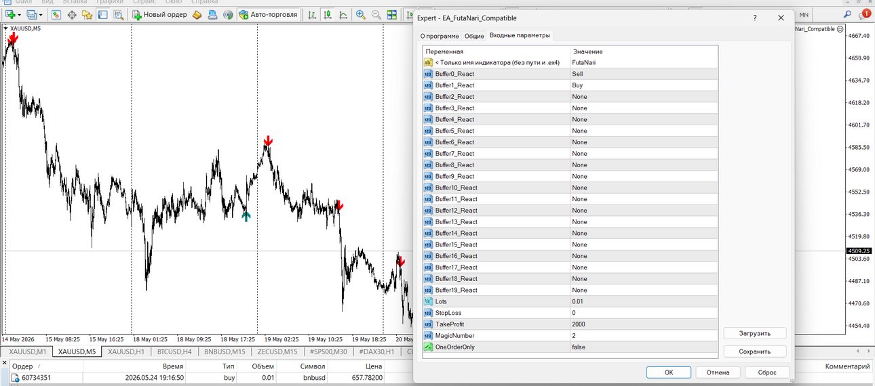
Task: Select the OneOrderOnly value false
Action: coord(643,347)
